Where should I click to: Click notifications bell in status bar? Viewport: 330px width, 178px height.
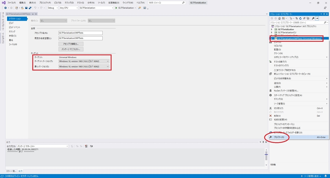coord(326,176)
